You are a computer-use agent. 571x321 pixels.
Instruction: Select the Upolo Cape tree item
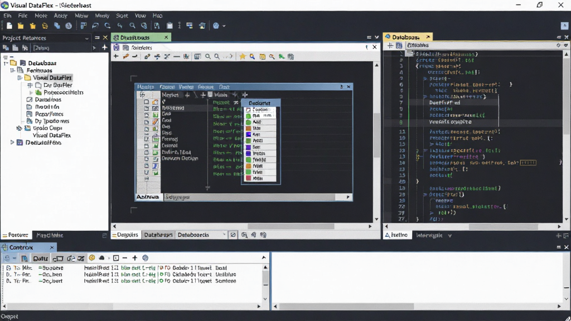click(x=48, y=128)
